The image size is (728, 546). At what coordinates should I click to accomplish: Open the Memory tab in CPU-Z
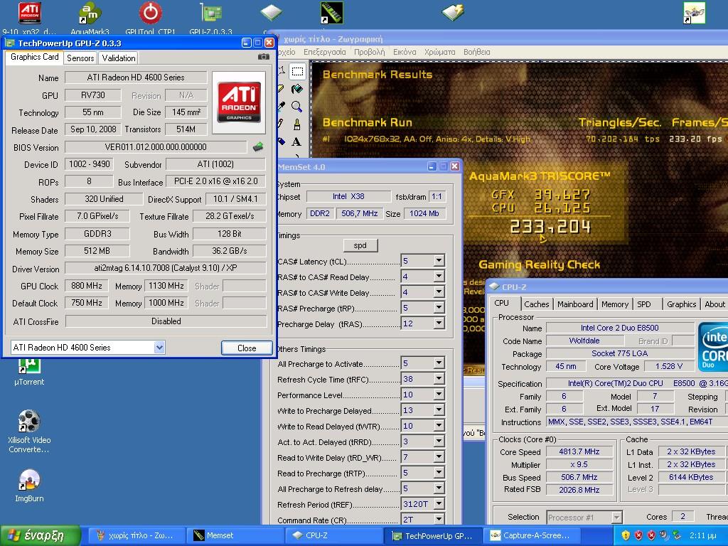pos(615,304)
